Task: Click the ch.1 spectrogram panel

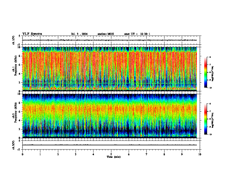Action: pos(110,69)
